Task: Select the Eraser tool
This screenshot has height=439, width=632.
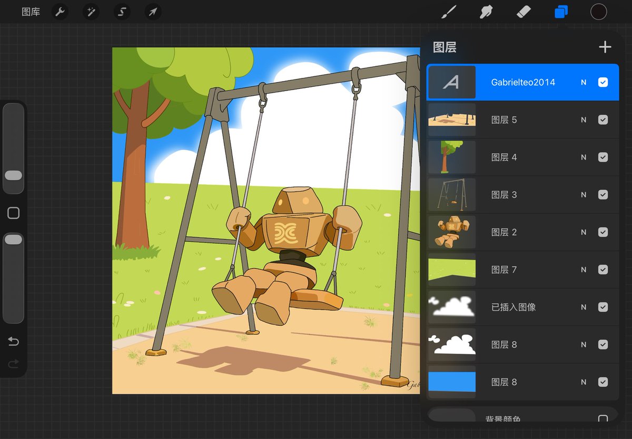Action: [x=524, y=12]
